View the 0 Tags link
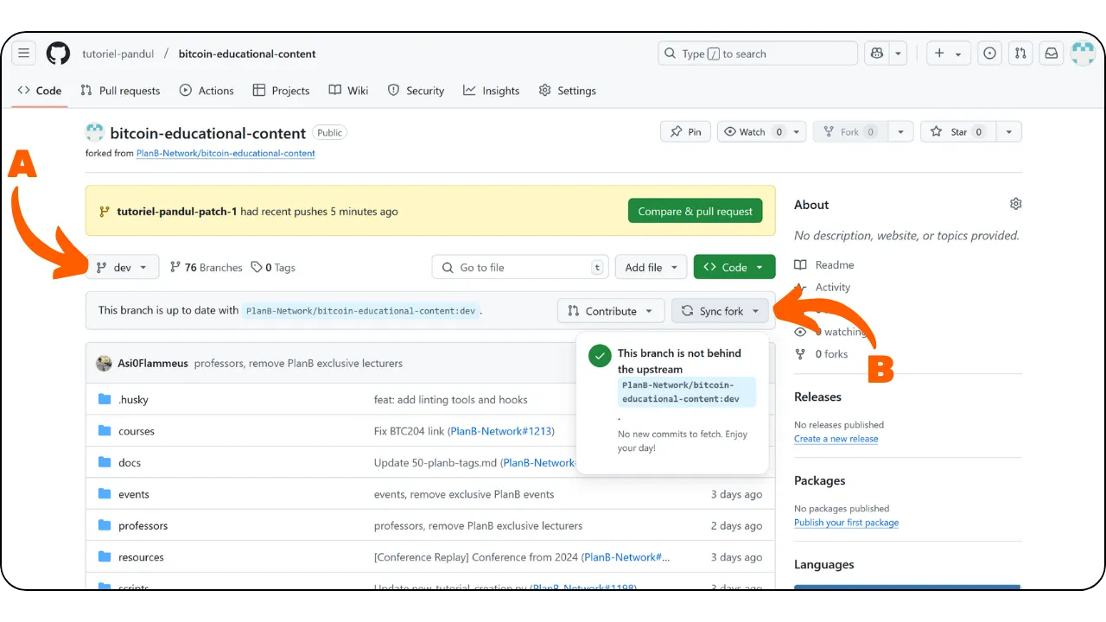The height and width of the screenshot is (622, 1106). pyautogui.click(x=273, y=268)
